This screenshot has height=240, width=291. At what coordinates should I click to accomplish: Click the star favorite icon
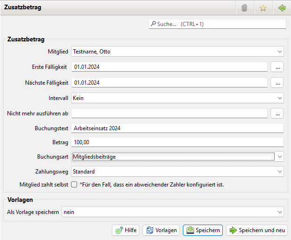[x=263, y=8]
